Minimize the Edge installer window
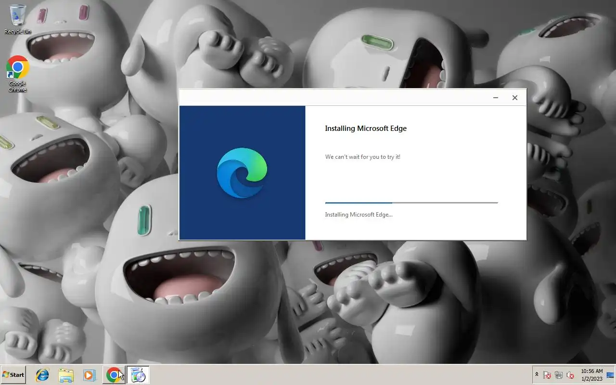 496,98
